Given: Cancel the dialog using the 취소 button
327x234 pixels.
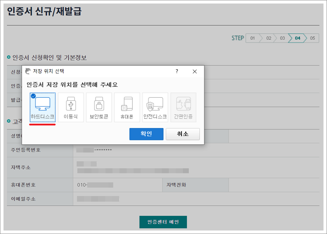Looking at the screenshot, I should coord(182,134).
